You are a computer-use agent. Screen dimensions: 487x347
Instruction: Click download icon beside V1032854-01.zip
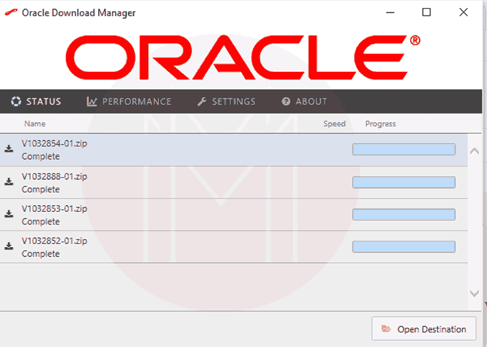(x=9, y=149)
